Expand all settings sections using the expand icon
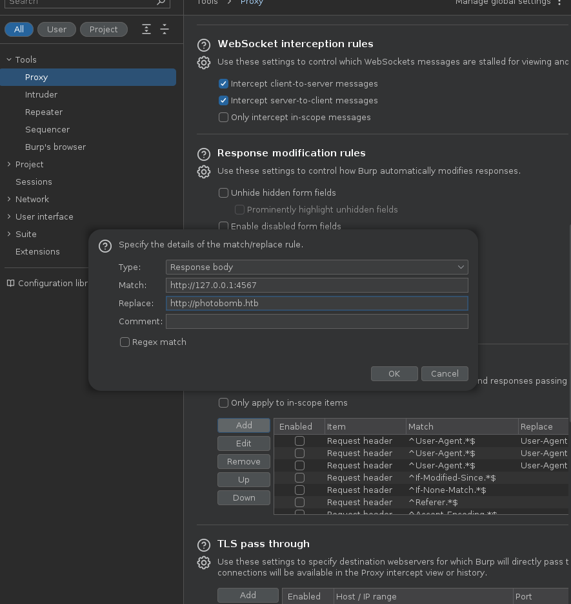The width and height of the screenshot is (571, 604). coord(146,29)
